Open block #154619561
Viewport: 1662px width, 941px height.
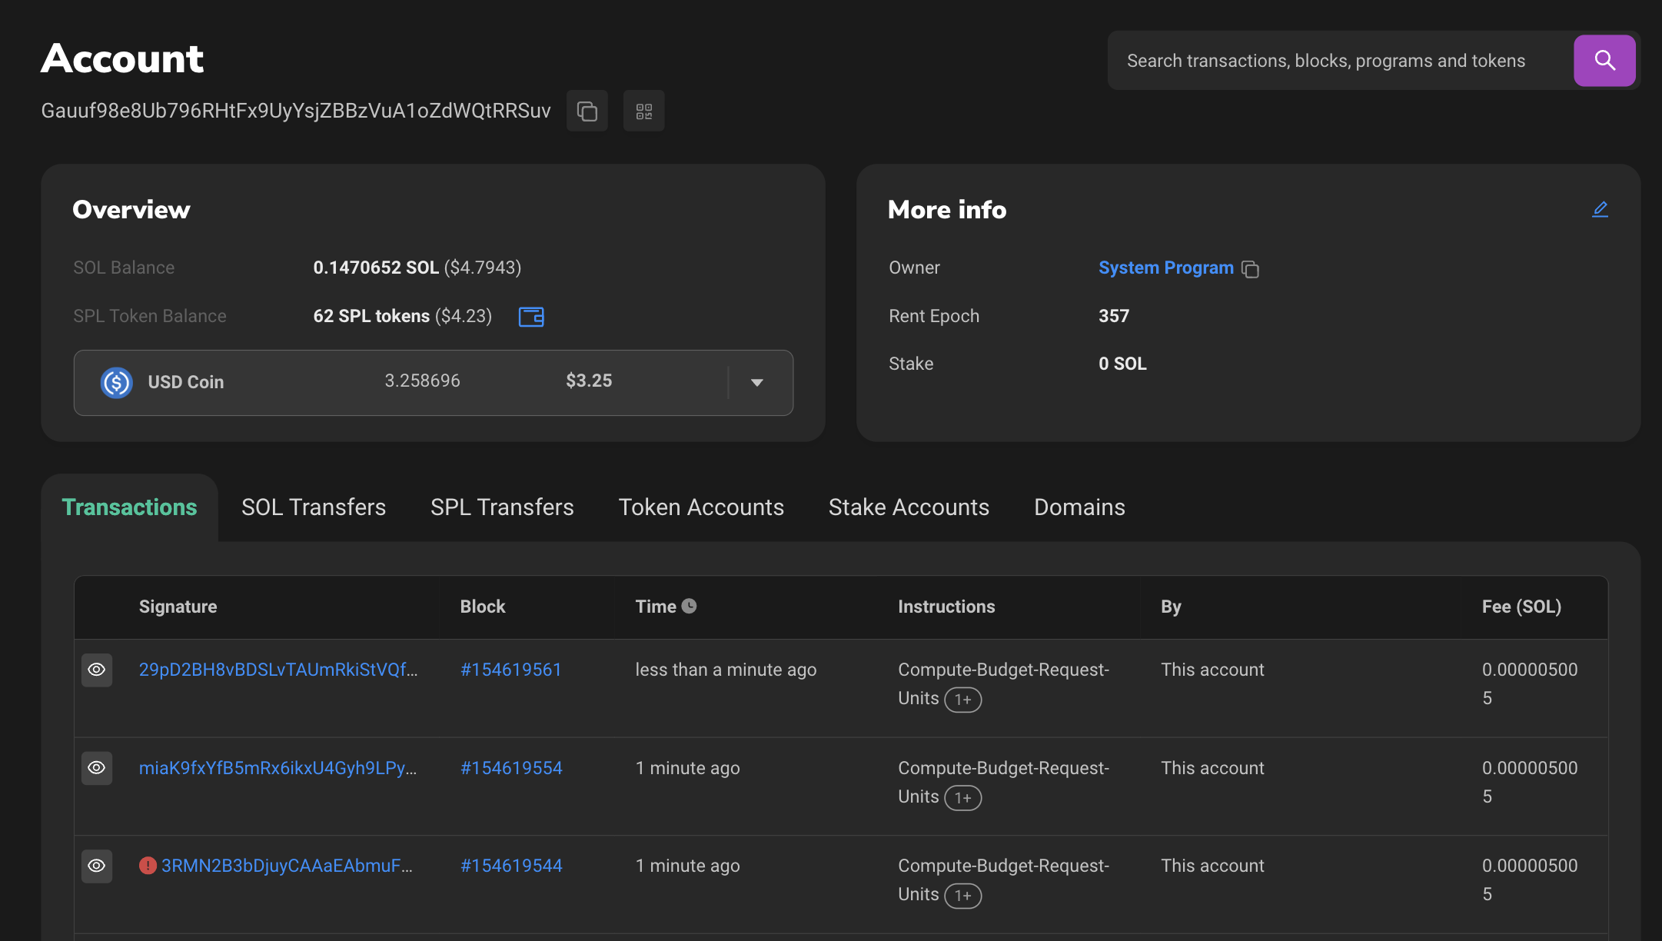click(510, 670)
